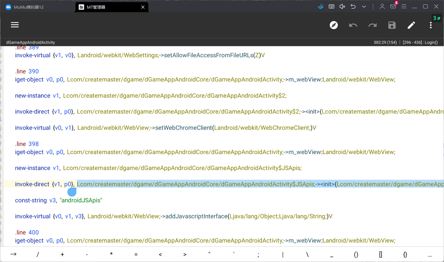Switch to the MT管理器 tab
The height and width of the screenshot is (262, 444).
point(112,7)
